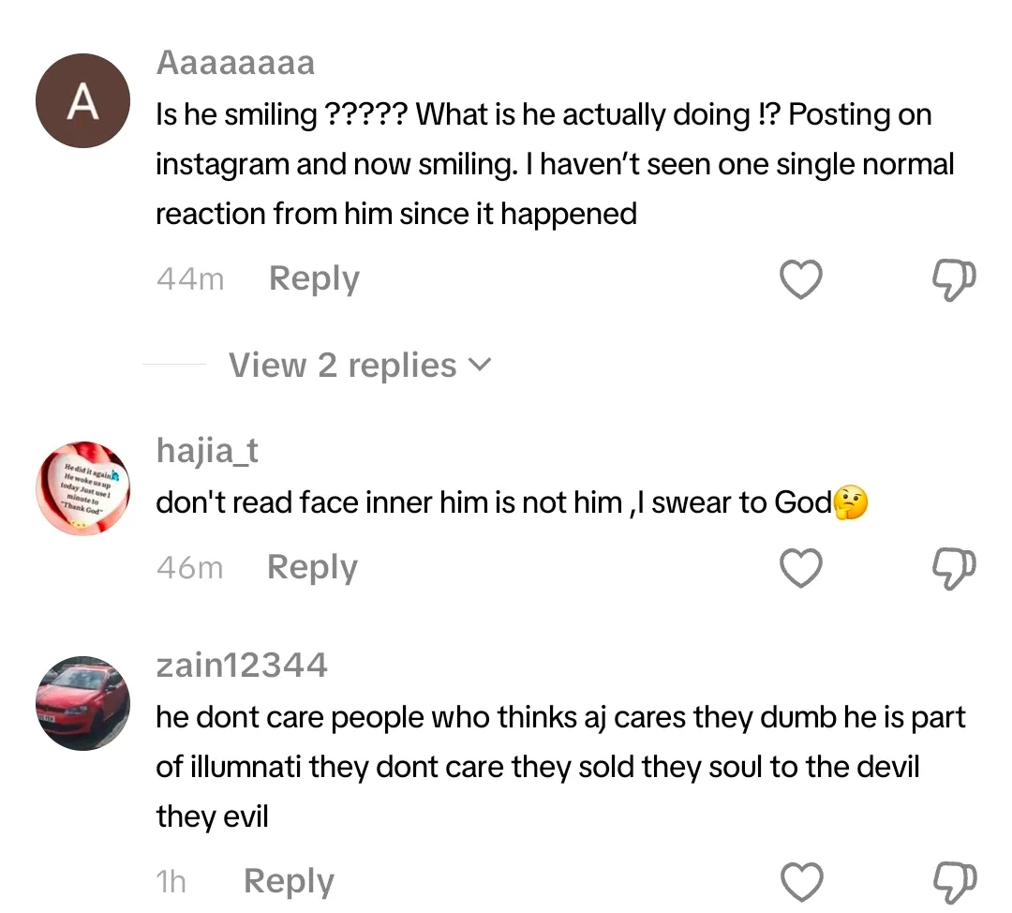Viewport: 1012px width, 913px height.
Task: Click the 44m timestamp
Action: click(191, 279)
